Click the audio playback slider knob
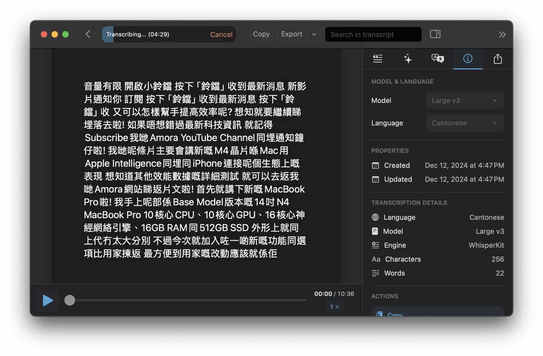 70,300
